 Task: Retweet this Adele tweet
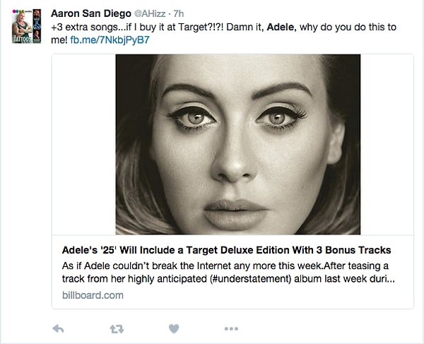click(116, 328)
